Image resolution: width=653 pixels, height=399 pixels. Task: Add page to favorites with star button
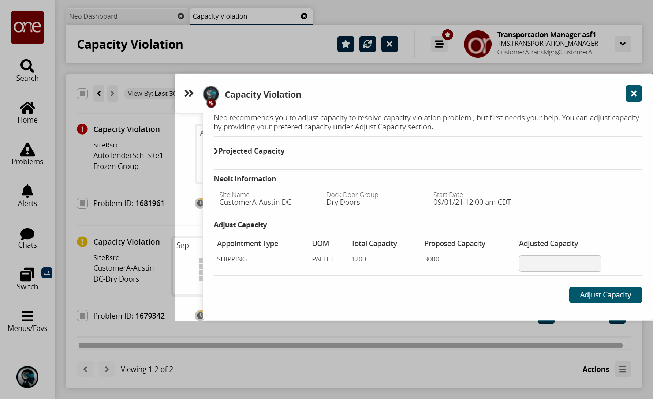coord(345,44)
